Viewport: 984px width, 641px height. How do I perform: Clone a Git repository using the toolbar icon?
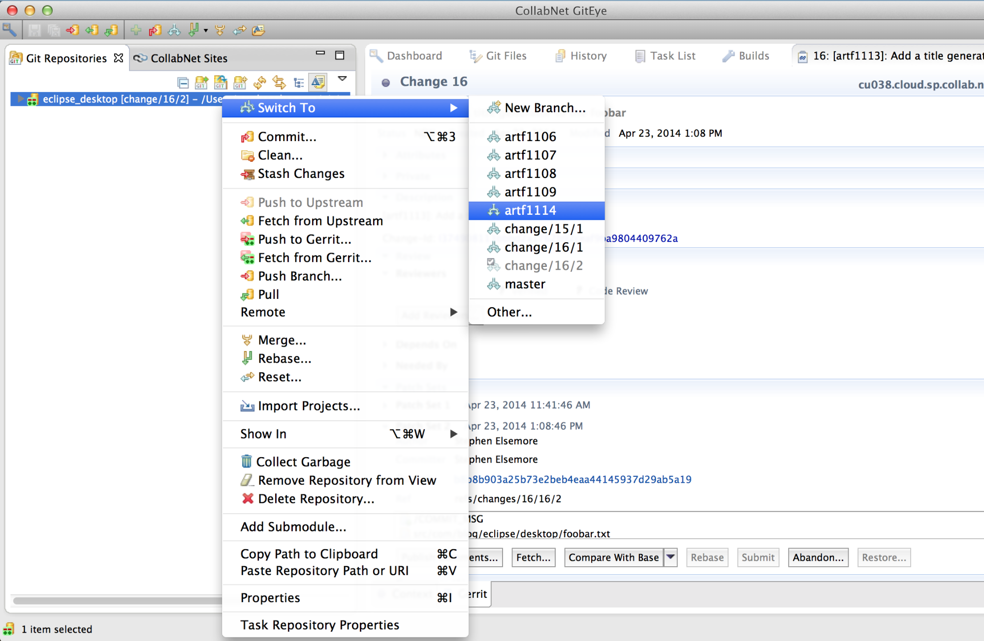[x=220, y=83]
